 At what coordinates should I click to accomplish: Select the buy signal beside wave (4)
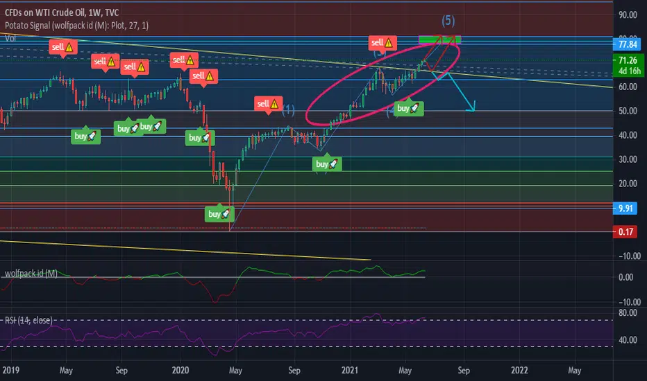[x=408, y=108]
